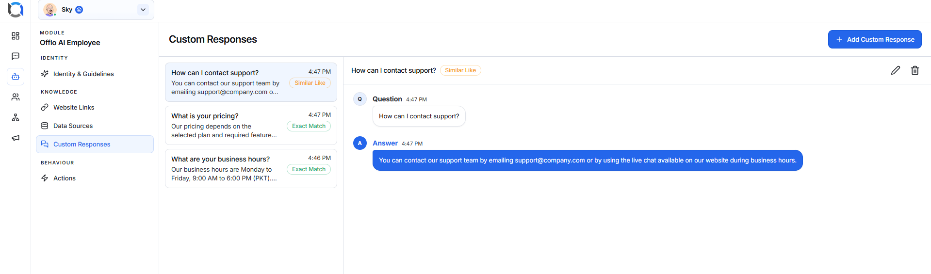Click the Q avatar beside Question

pos(360,99)
